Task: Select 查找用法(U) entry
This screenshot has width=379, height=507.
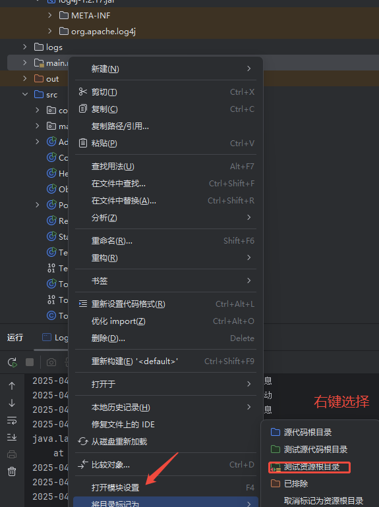Action: [x=165, y=167]
